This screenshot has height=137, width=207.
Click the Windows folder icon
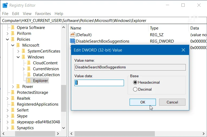[x=23, y=57]
